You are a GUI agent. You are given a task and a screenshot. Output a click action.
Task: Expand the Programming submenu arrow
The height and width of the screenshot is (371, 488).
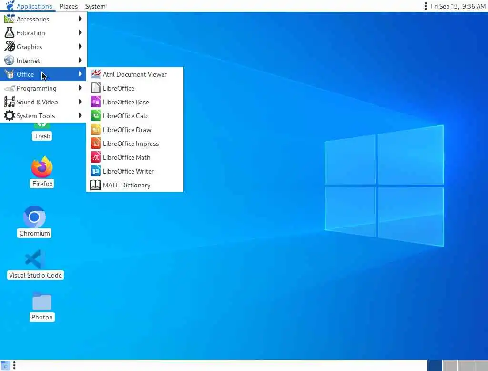(80, 88)
